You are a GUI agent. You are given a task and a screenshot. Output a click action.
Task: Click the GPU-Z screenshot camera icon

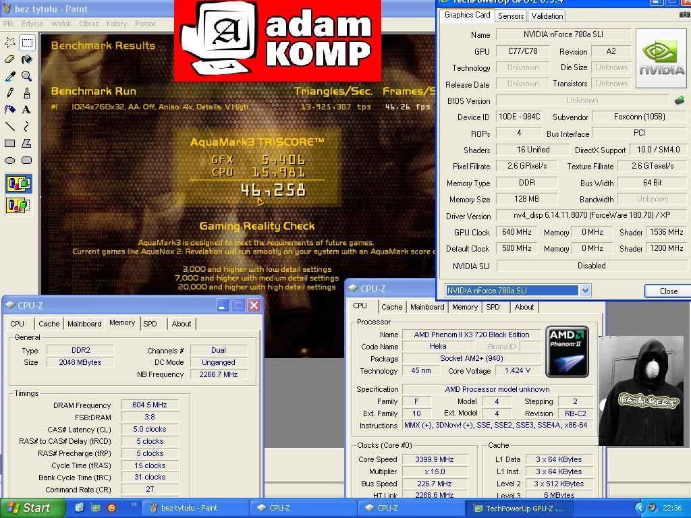[x=684, y=15]
